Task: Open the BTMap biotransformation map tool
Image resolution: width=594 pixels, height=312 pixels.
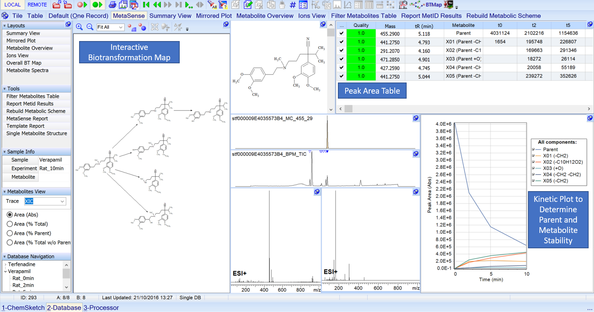Action: 433,5
